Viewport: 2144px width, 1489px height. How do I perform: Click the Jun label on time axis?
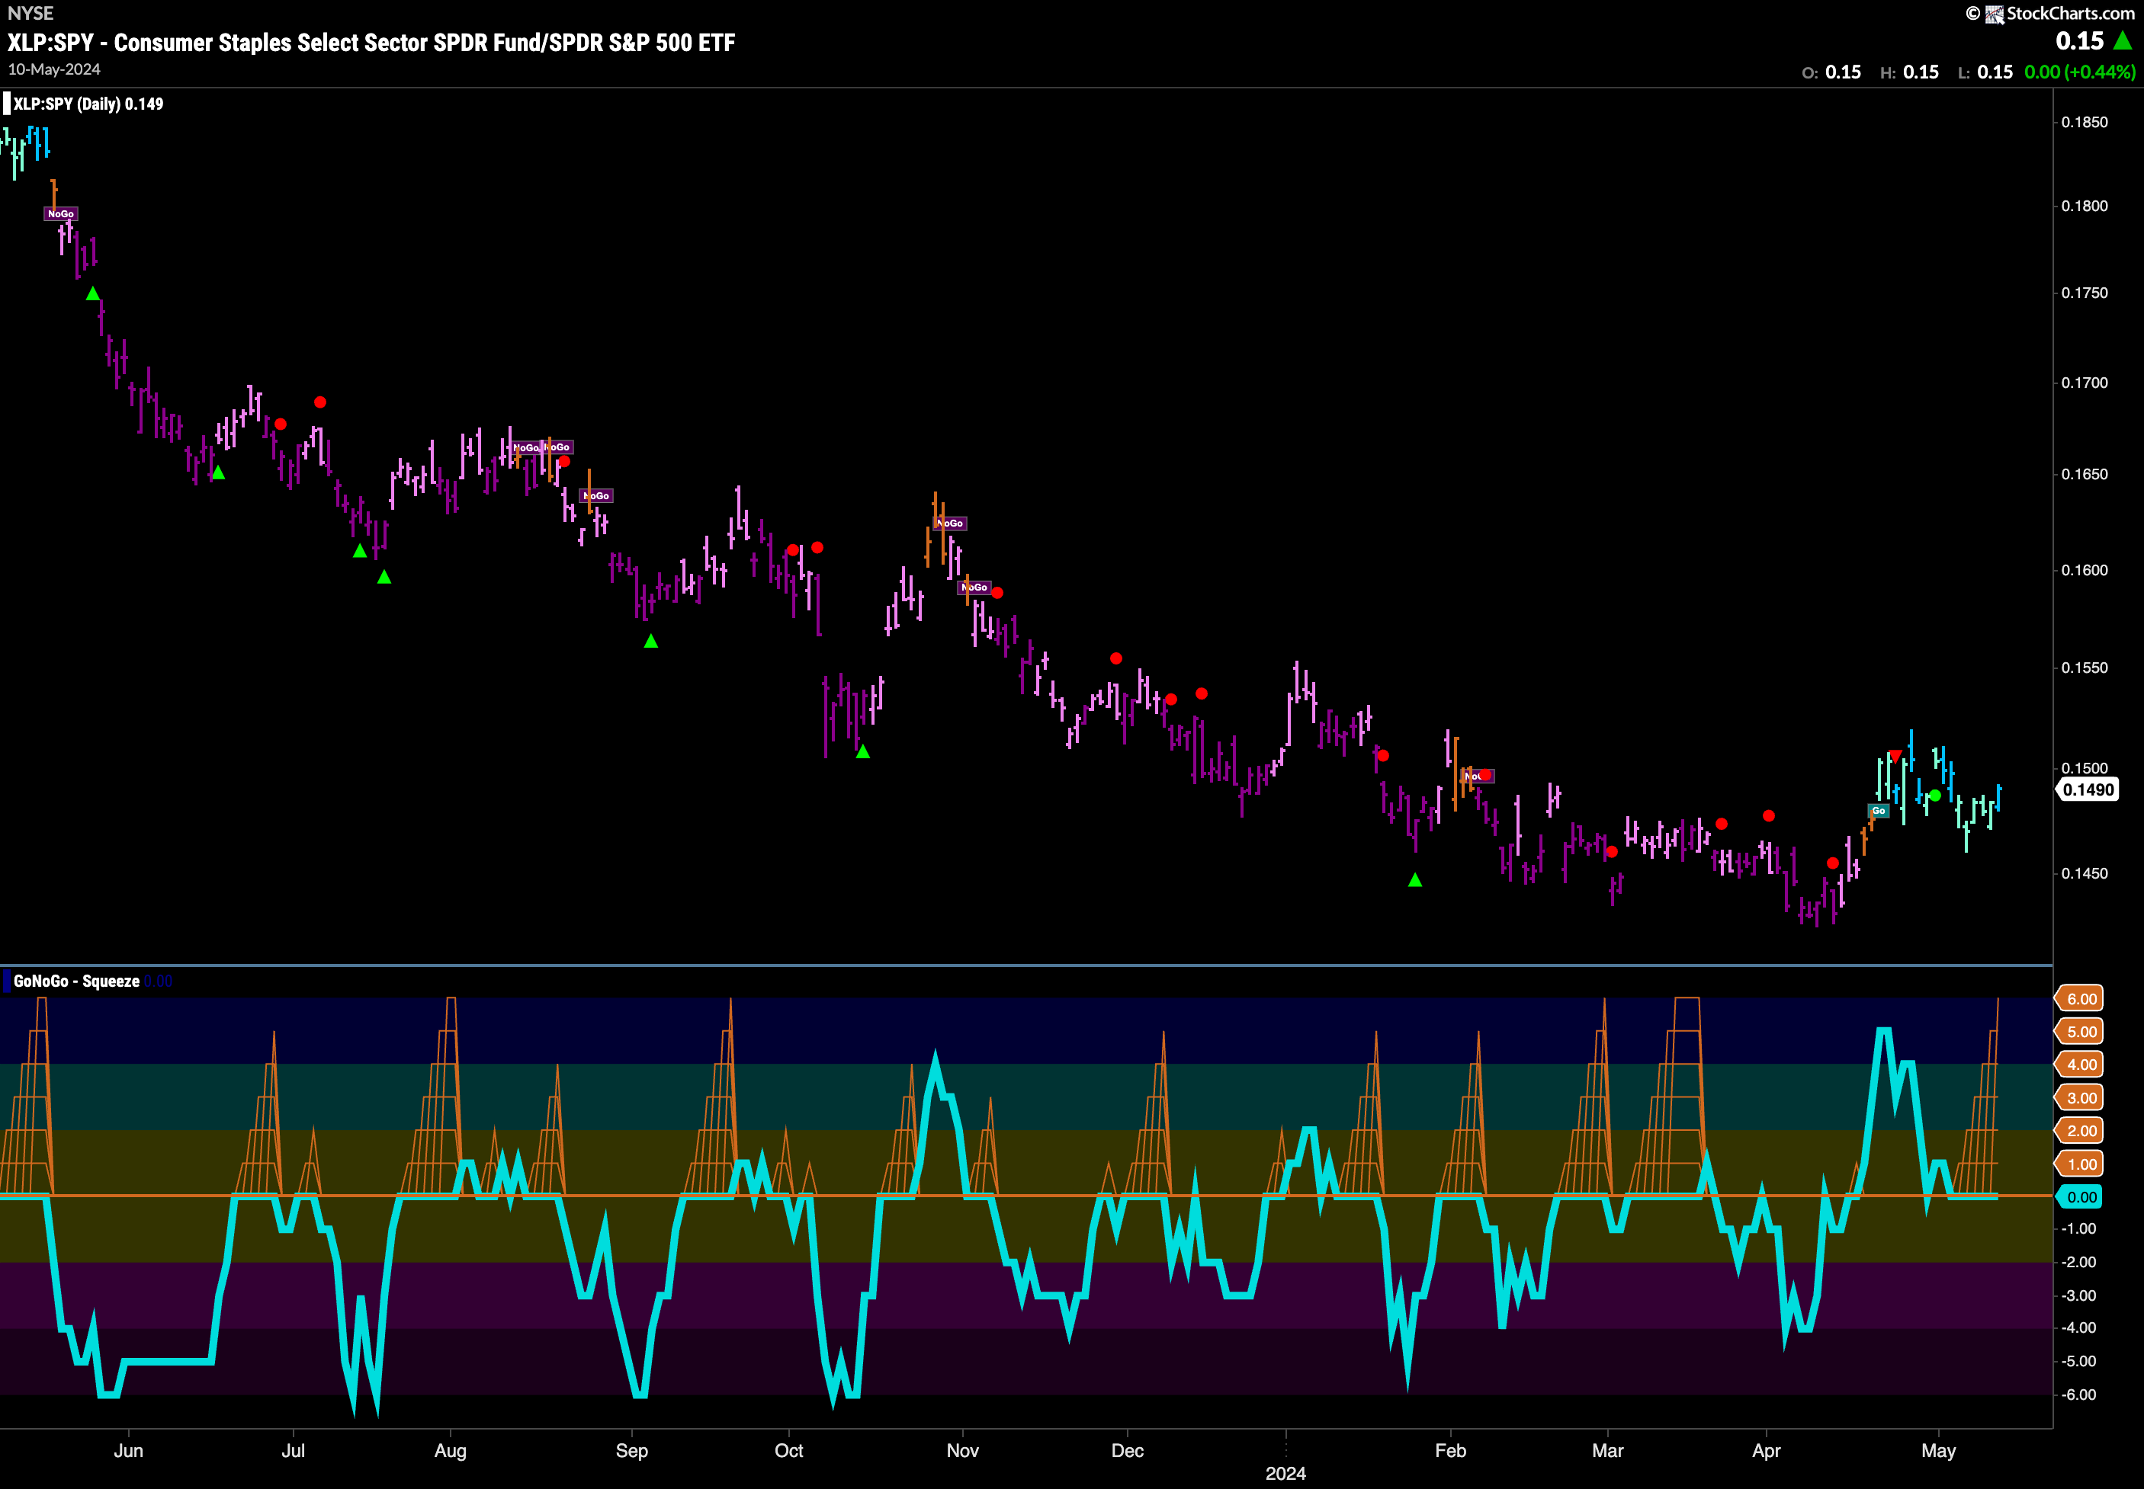tap(129, 1451)
